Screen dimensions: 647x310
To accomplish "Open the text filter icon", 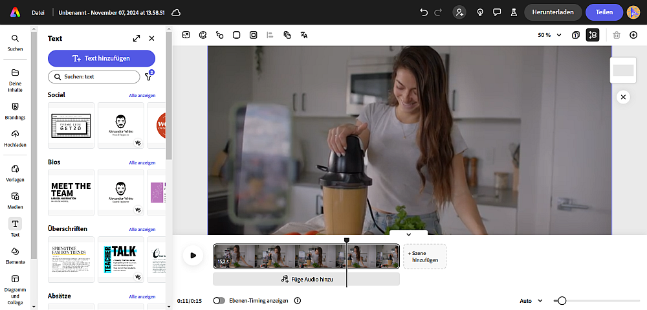I will [149, 76].
